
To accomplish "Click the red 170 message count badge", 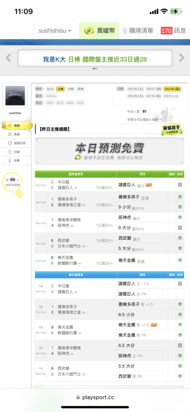I will (167, 31).
